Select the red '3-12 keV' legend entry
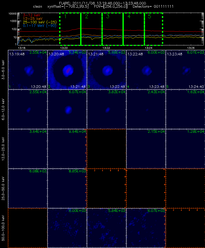Screen dimensions: 205x248 pos(32,15)
